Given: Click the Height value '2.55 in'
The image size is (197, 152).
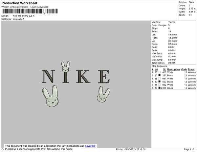Looking at the screenshot, I should click(x=192, y=9).
